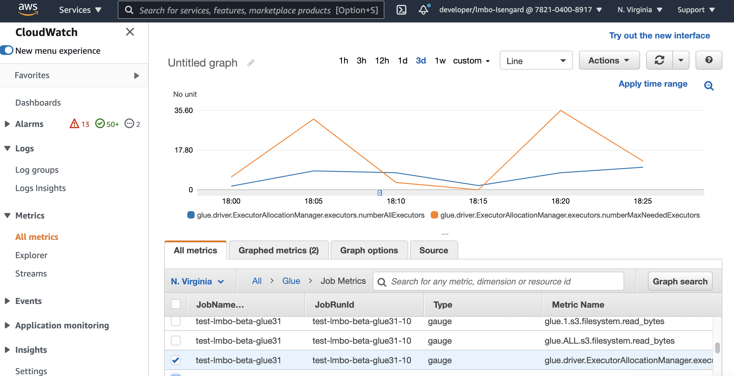Switch to the Graphed metrics tab
The height and width of the screenshot is (376, 734).
[279, 250]
